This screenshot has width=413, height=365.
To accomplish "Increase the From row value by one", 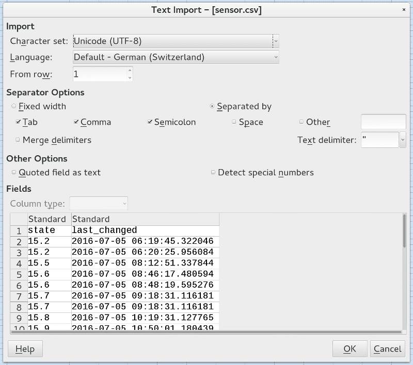I will coord(130,71).
